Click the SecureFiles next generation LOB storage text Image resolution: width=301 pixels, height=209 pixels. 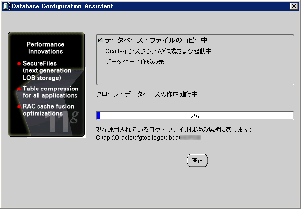point(47,71)
